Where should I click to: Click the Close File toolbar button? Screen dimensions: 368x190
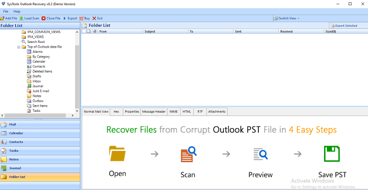point(51,18)
